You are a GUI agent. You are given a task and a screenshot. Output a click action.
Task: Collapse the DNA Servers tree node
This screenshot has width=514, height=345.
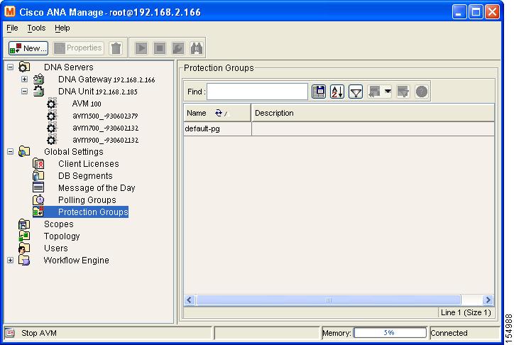11,67
